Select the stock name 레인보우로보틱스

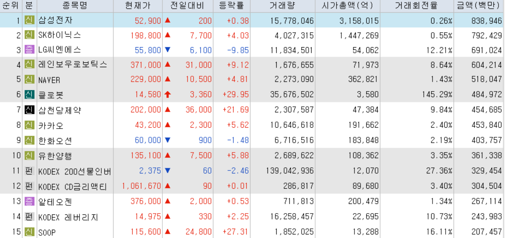(x=72, y=65)
